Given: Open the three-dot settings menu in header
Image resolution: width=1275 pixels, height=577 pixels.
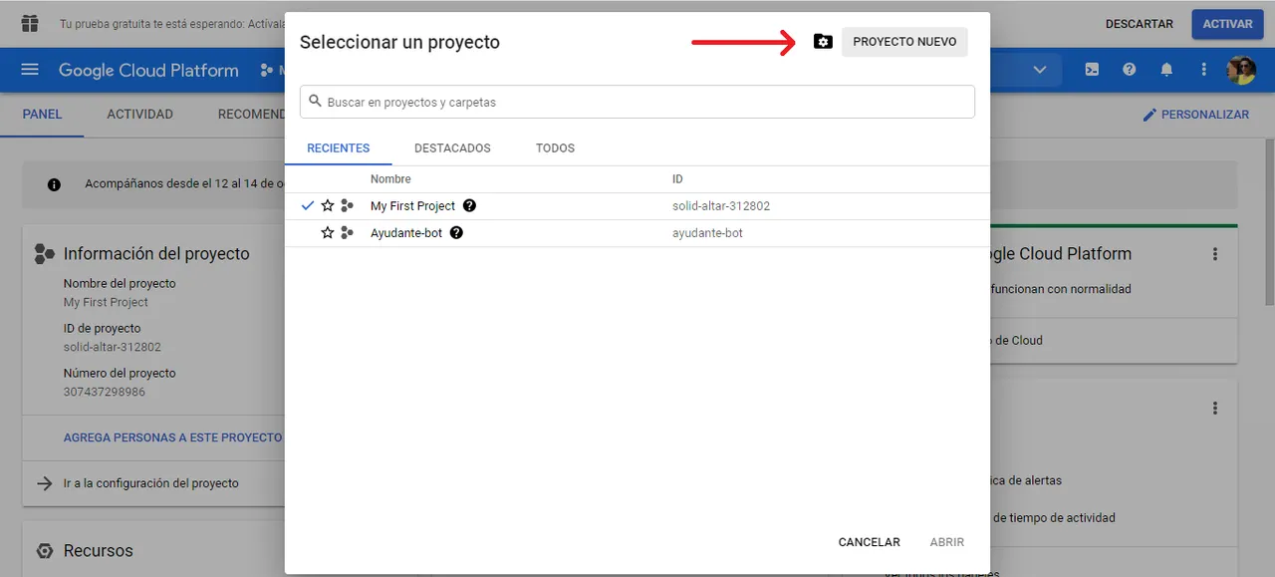Looking at the screenshot, I should coord(1203,70).
